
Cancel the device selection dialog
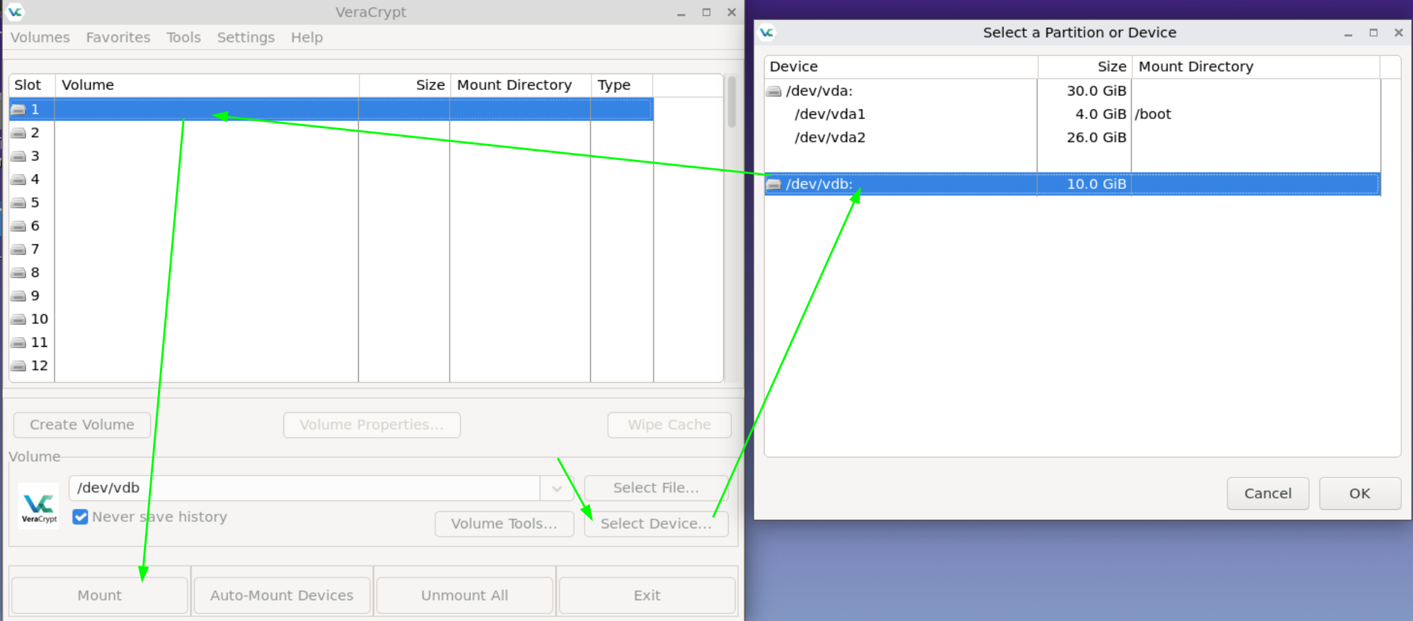[x=1268, y=494]
